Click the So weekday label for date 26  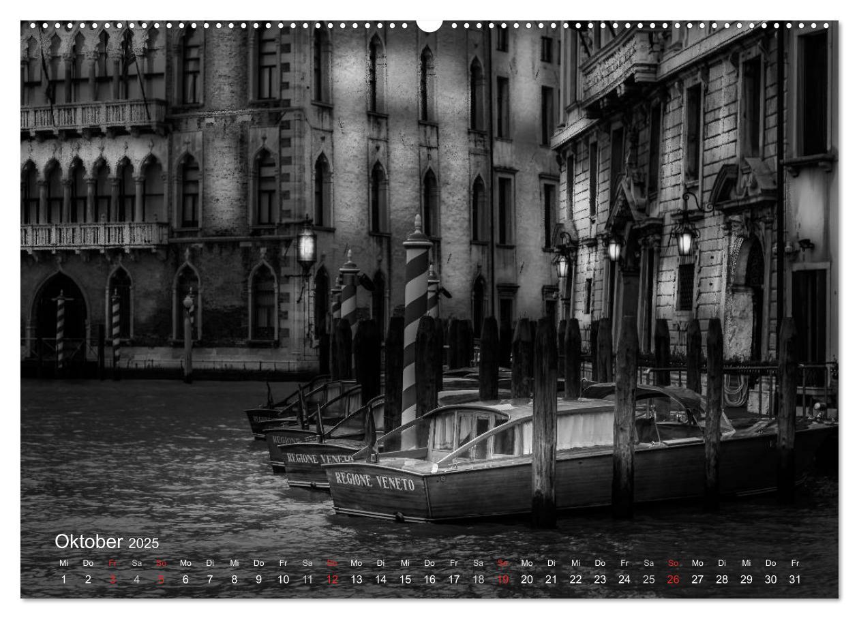(673, 563)
